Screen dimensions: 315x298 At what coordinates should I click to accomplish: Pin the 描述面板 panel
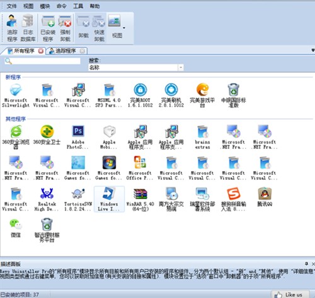click(x=306, y=263)
